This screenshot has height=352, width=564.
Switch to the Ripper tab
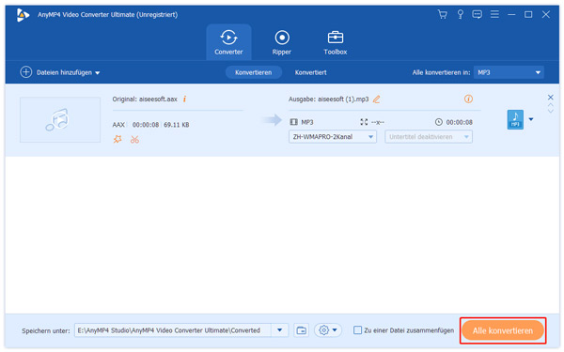point(282,42)
